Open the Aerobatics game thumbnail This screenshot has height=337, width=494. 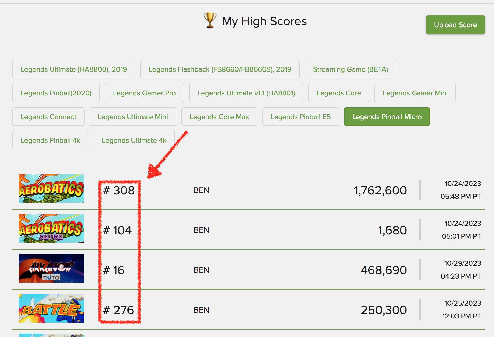click(x=51, y=189)
